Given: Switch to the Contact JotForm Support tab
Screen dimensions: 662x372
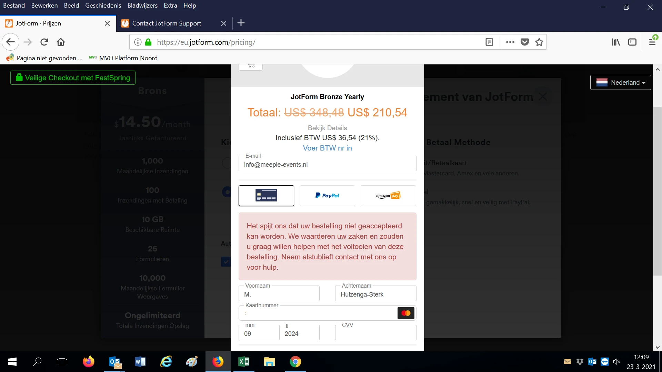Looking at the screenshot, I should point(167,23).
